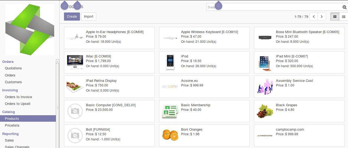Click the Import button
Viewport: 348px width, 148px height.
(89, 17)
